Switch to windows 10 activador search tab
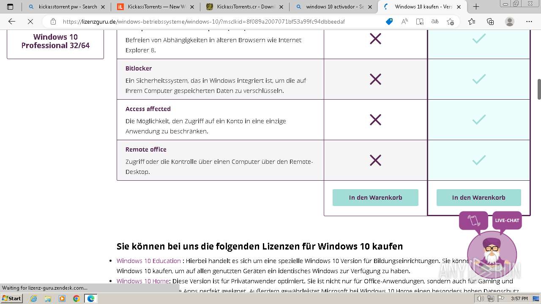The width and height of the screenshot is (541, 304). click(333, 7)
